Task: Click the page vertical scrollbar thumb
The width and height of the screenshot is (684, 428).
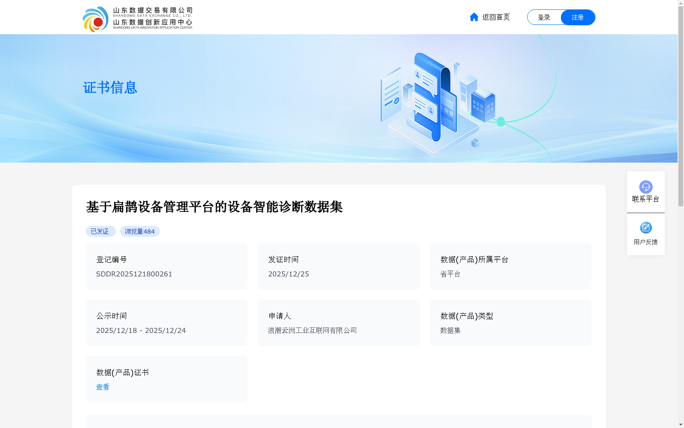Action: [681, 107]
